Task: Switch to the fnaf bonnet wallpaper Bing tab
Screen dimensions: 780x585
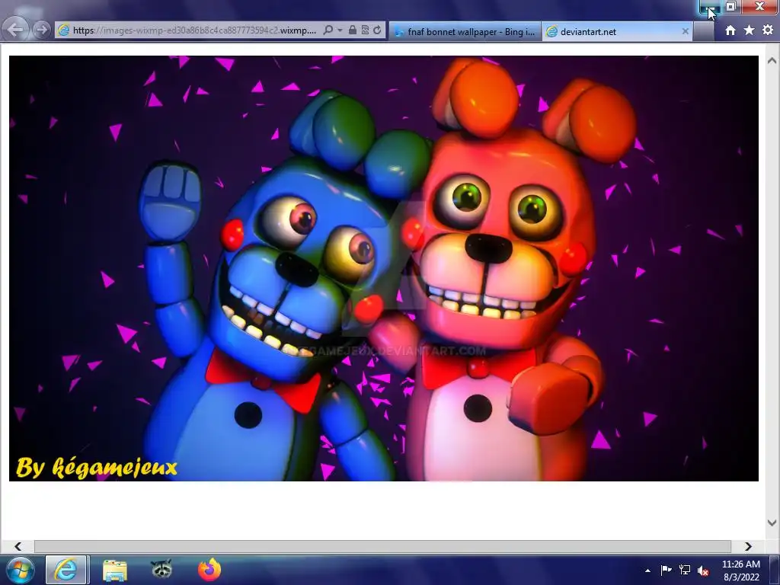Action: (465, 32)
